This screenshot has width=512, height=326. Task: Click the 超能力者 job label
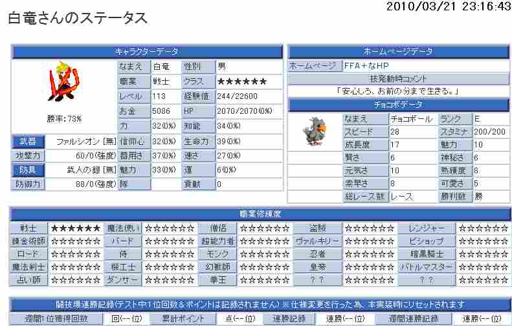(217, 241)
